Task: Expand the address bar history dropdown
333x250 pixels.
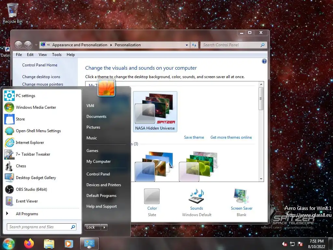Action: click(187, 45)
